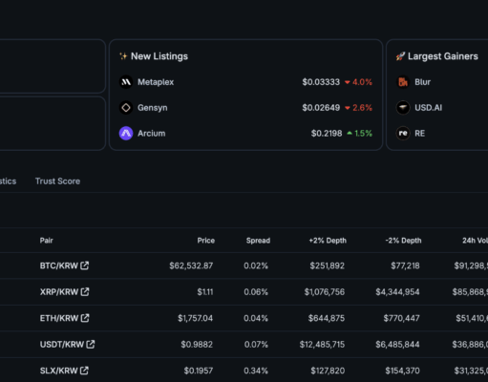
Task: Click the RE coin logo icon
Action: tap(403, 134)
